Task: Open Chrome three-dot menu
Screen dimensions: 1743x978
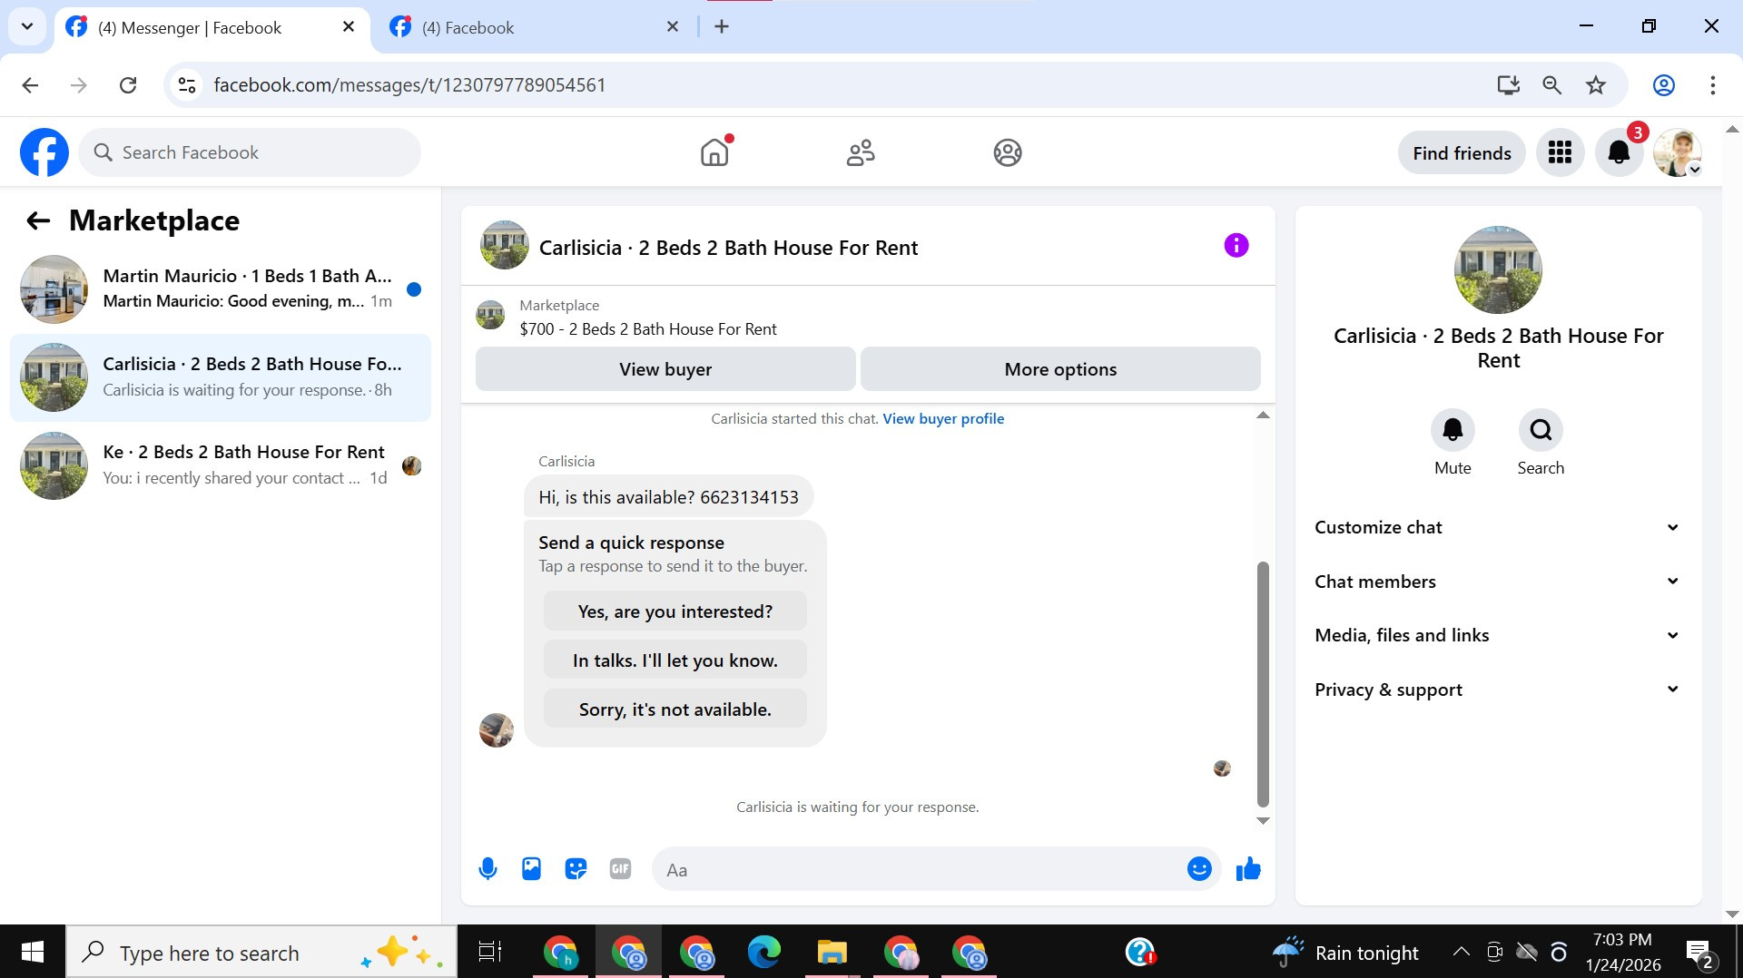Action: [x=1712, y=85]
